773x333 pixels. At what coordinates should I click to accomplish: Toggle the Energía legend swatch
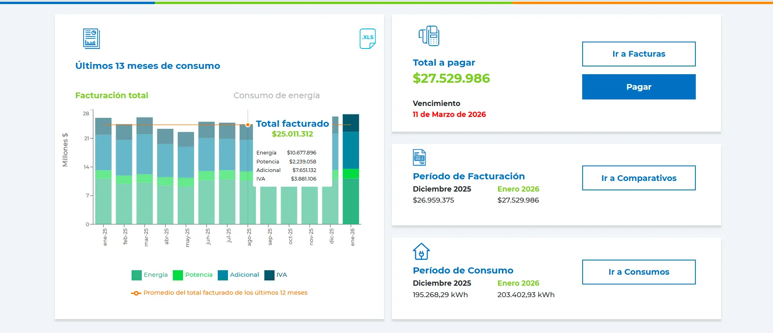pyautogui.click(x=136, y=275)
